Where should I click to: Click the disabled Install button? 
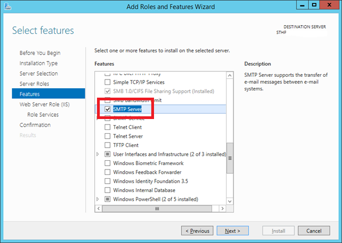pos(278,231)
